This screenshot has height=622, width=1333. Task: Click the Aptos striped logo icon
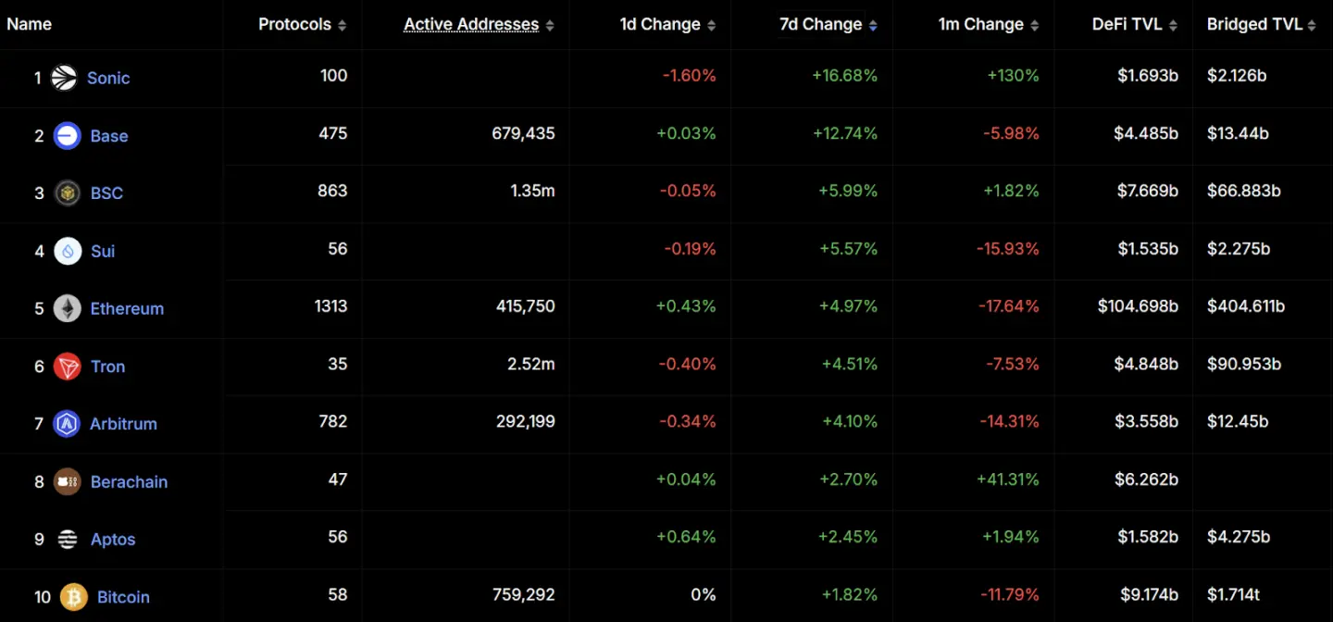point(67,539)
